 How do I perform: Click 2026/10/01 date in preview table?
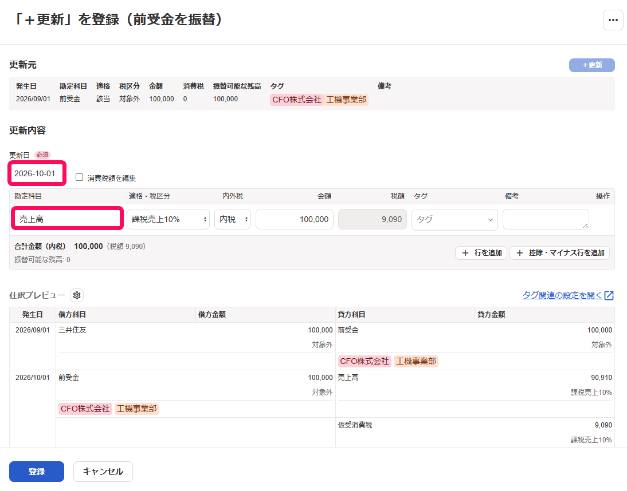click(33, 378)
